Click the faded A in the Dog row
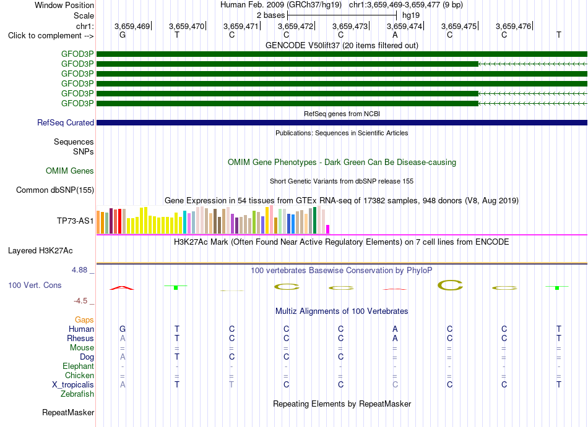This screenshot has height=427, width=588. tap(123, 357)
